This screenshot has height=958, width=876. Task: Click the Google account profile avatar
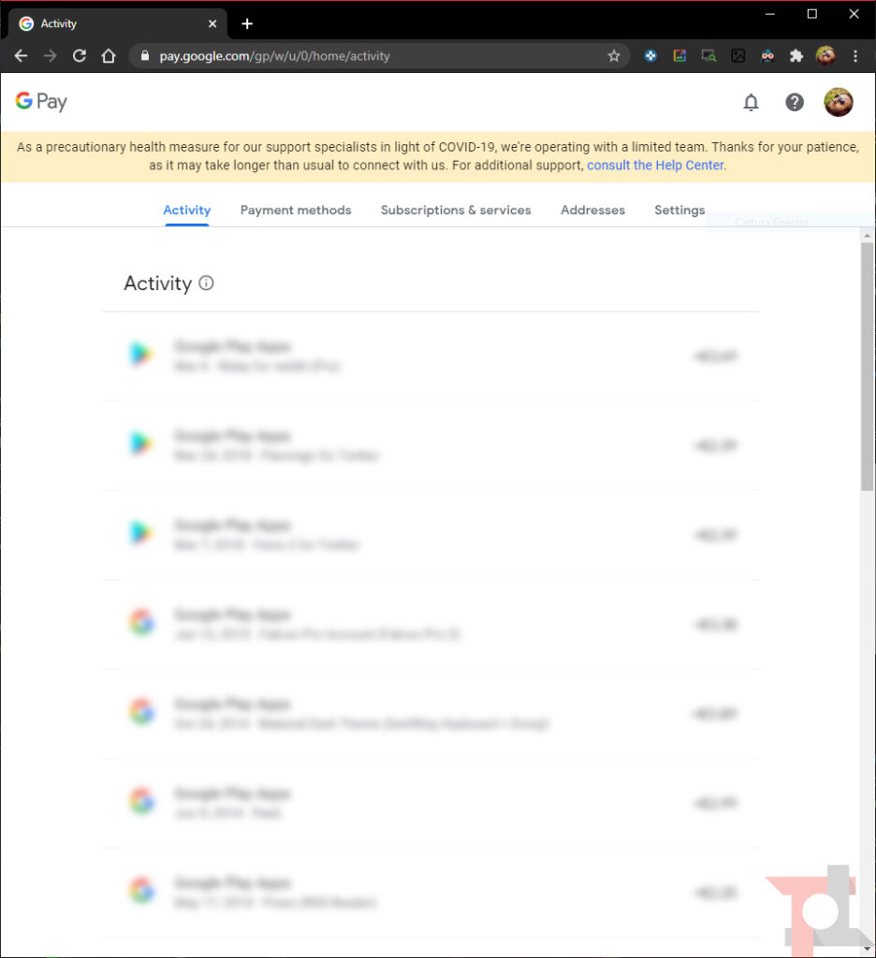pyautogui.click(x=839, y=102)
